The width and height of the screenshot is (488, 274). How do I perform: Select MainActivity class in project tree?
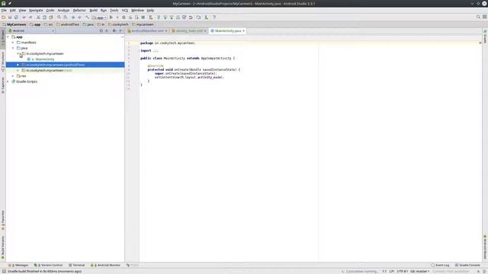click(x=45, y=59)
